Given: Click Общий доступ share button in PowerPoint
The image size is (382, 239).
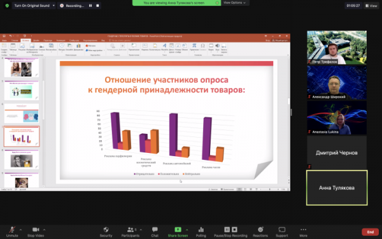Looking at the screenshot, I should tap(280, 41).
